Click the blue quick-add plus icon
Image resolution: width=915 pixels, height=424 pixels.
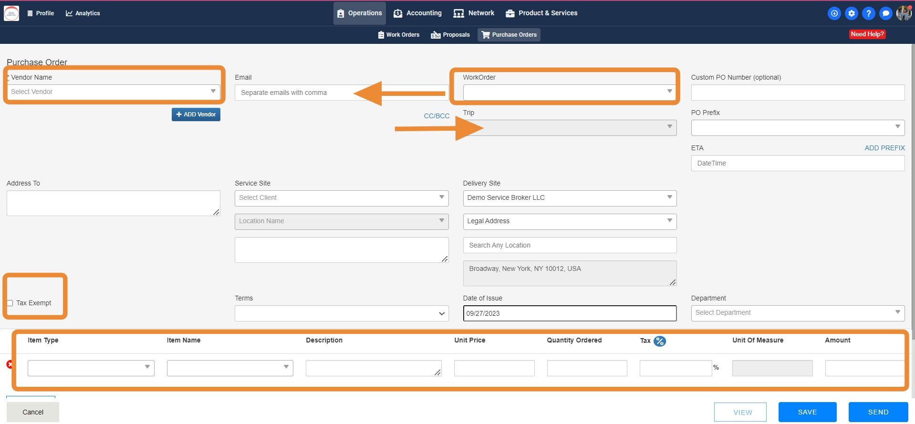click(x=834, y=13)
